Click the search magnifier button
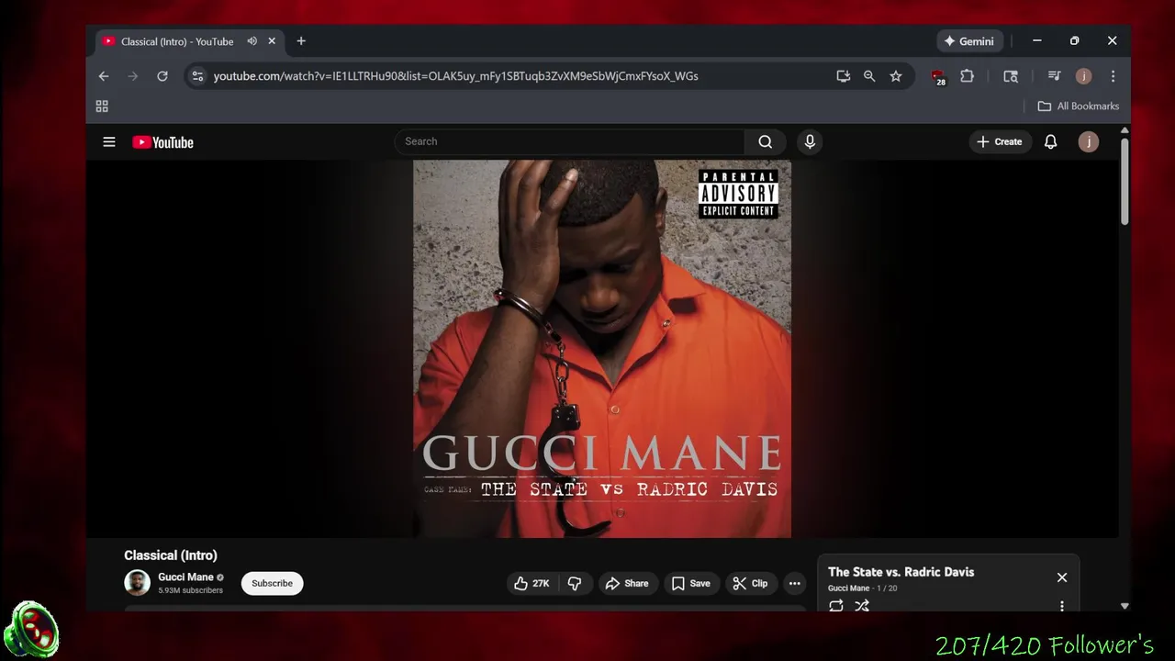Viewport: 1175px width, 661px height. click(x=766, y=141)
